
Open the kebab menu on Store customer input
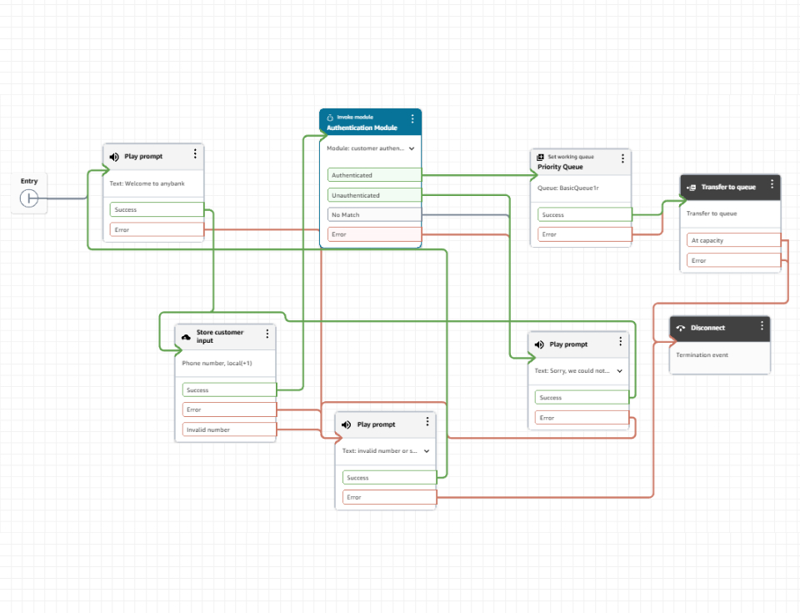(x=267, y=334)
